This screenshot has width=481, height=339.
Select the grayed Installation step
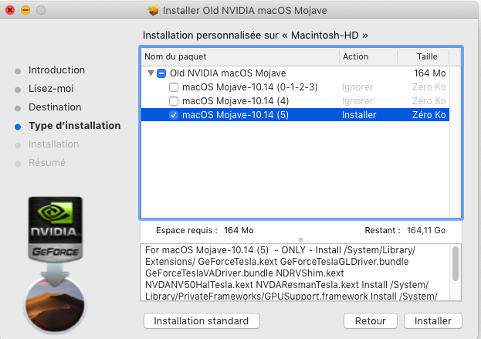54,144
